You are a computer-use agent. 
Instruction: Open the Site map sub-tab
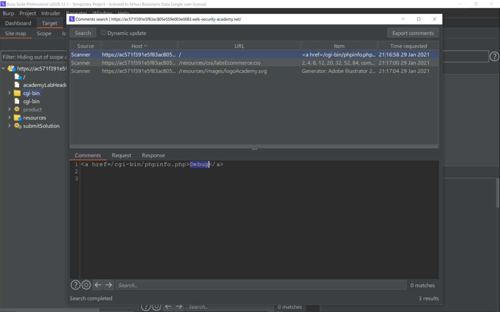coord(15,33)
